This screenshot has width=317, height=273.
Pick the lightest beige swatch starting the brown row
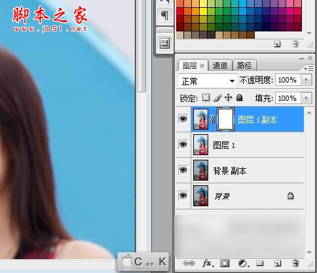pos(179,35)
